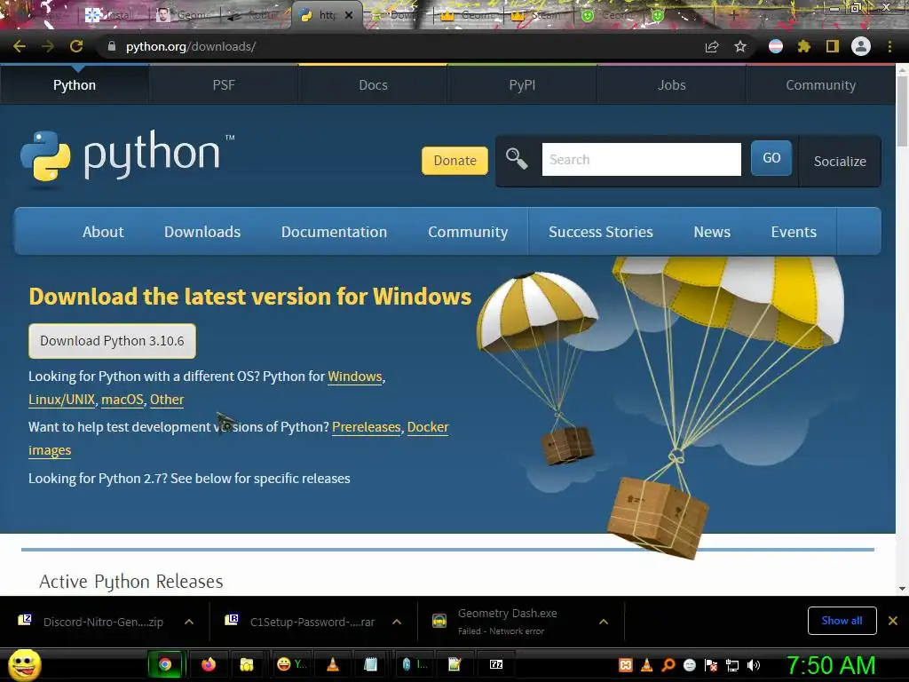This screenshot has width=909, height=682.
Task: Follow the Docker images link
Action: pyautogui.click(x=428, y=427)
